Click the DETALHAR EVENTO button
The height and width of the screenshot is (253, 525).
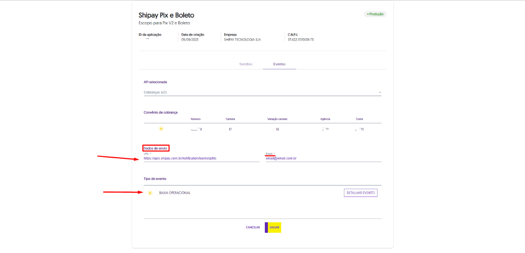pos(361,193)
